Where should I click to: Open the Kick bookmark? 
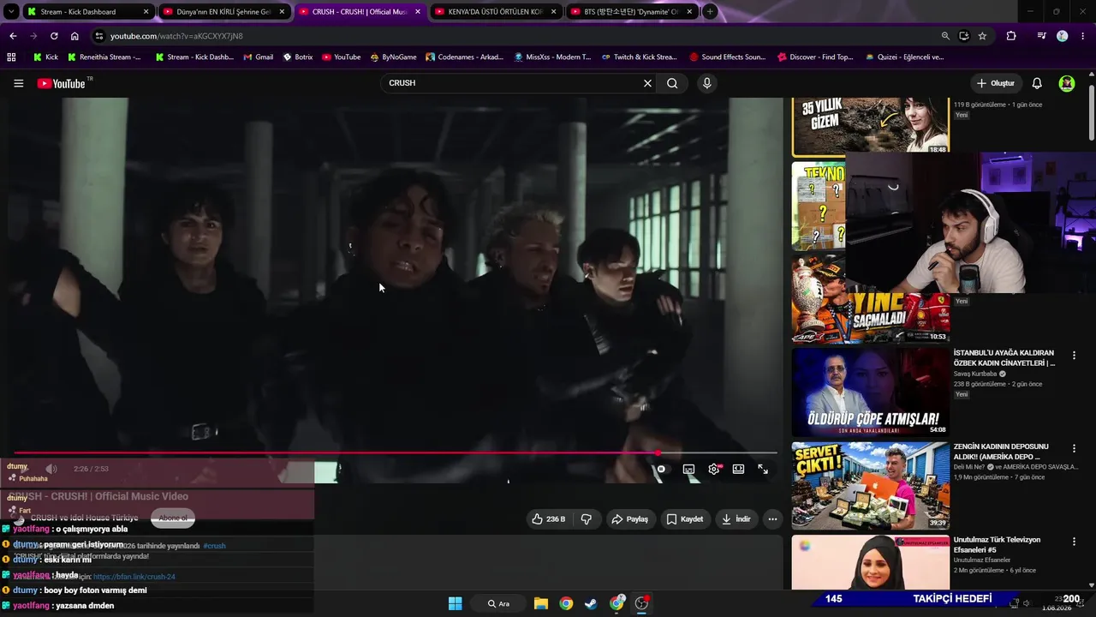[x=46, y=57]
